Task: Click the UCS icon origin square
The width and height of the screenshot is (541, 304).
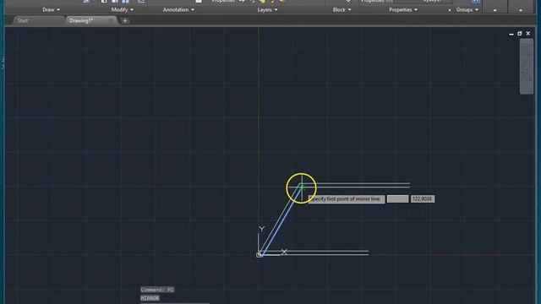Action: point(260,255)
